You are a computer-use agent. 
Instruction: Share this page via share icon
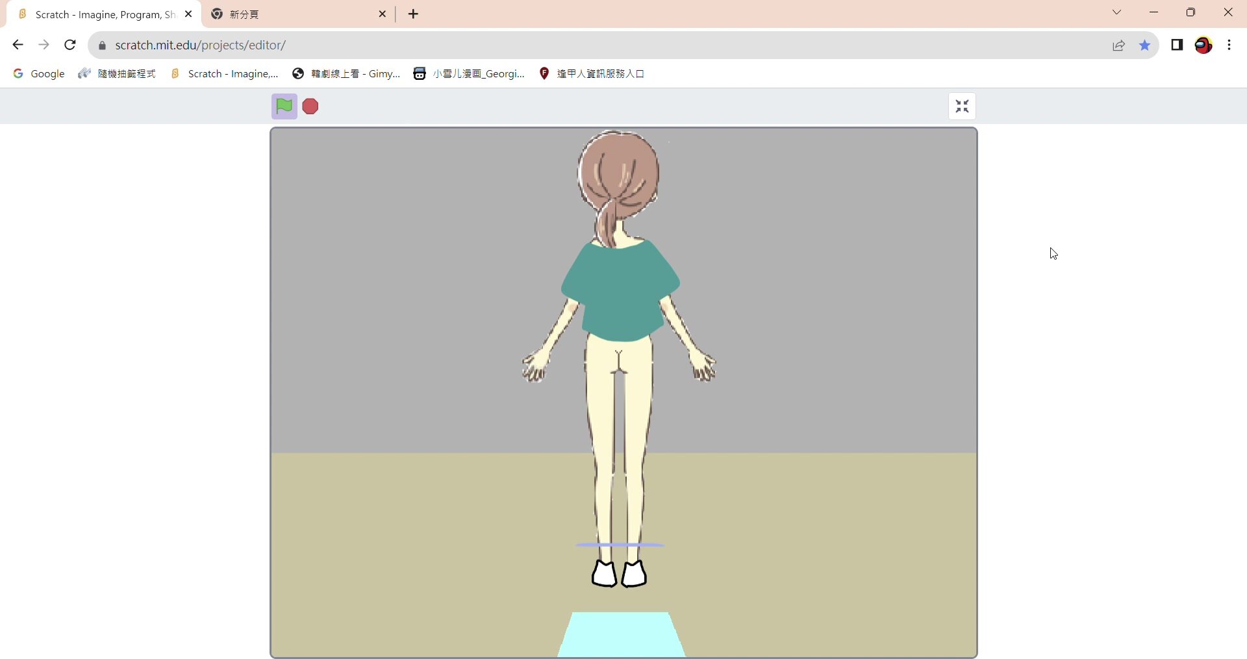click(1118, 45)
